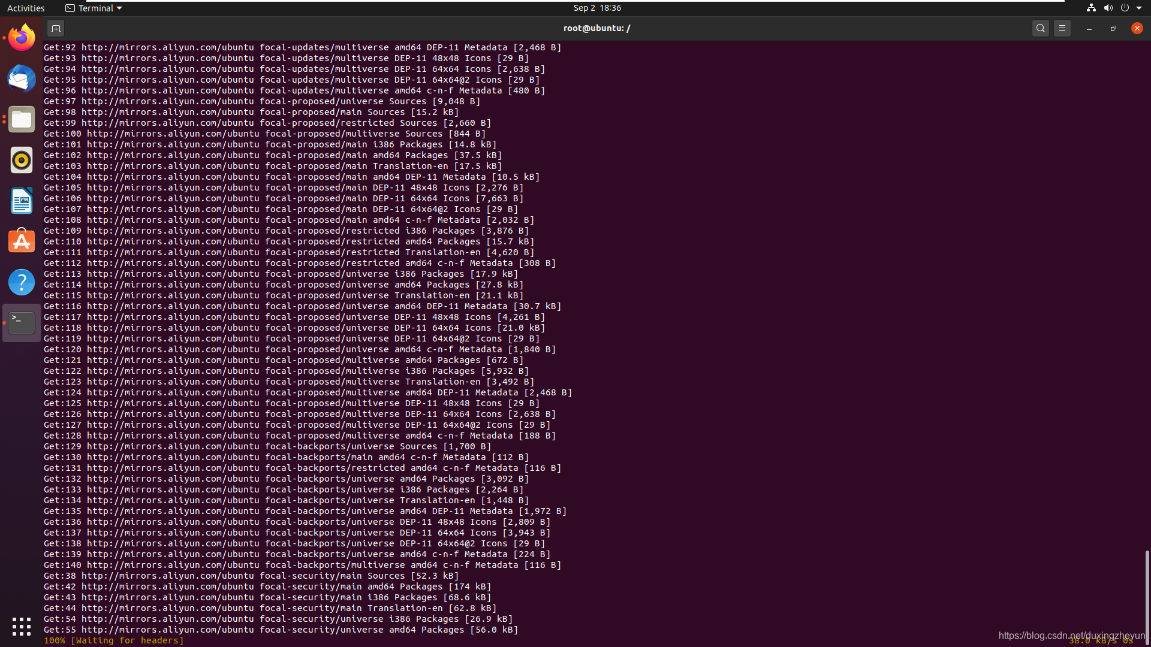Open the power indicator
The height and width of the screenshot is (647, 1151).
pos(1125,8)
